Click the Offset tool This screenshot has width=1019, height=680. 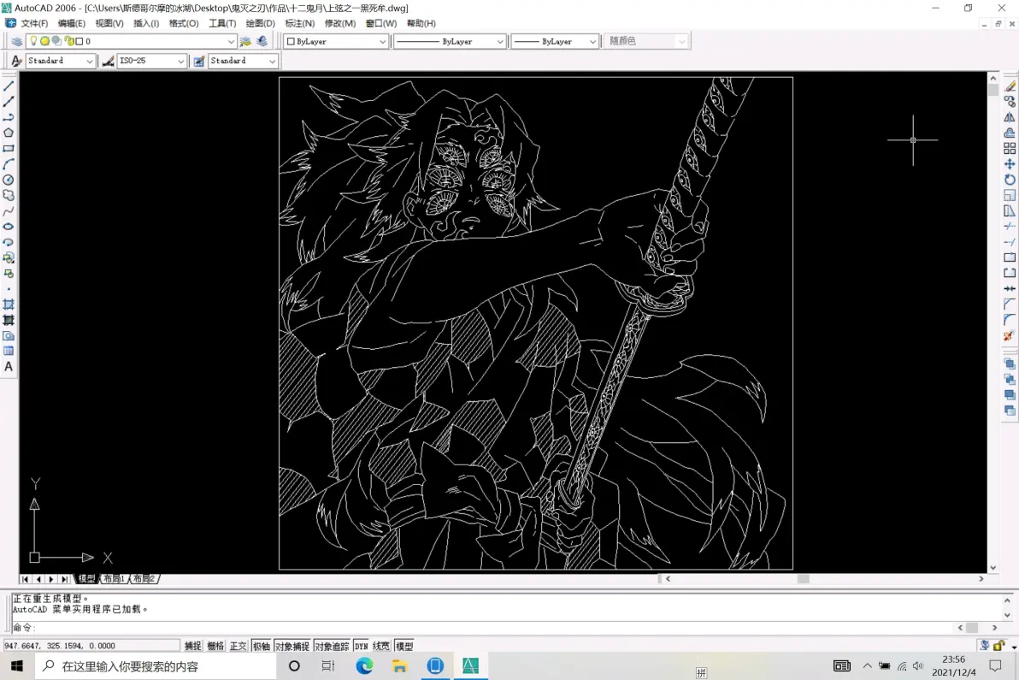1010,133
